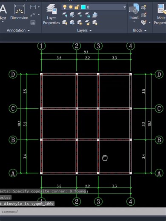Toggle layer 0 padlock lock state
166x221 pixels.
click(77, 7)
